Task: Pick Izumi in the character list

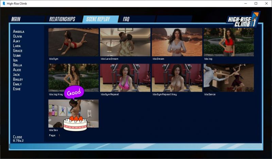Action: point(17,55)
